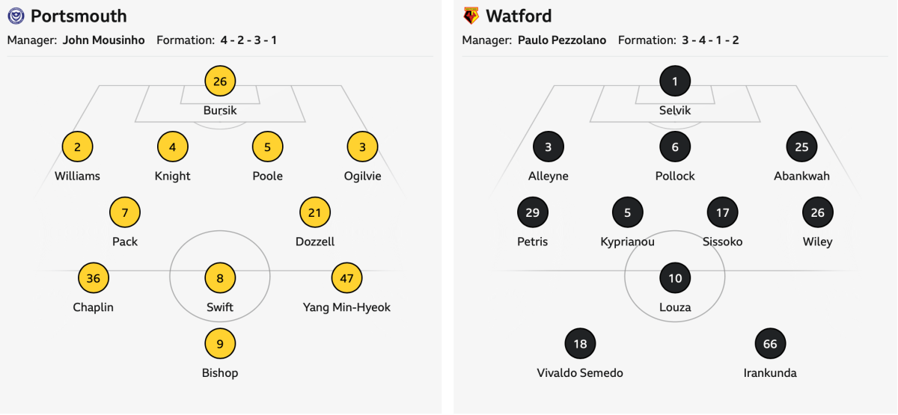This screenshot has height=415, width=898.
Task: Click the Portsmouth club crest icon
Action: tap(16, 16)
